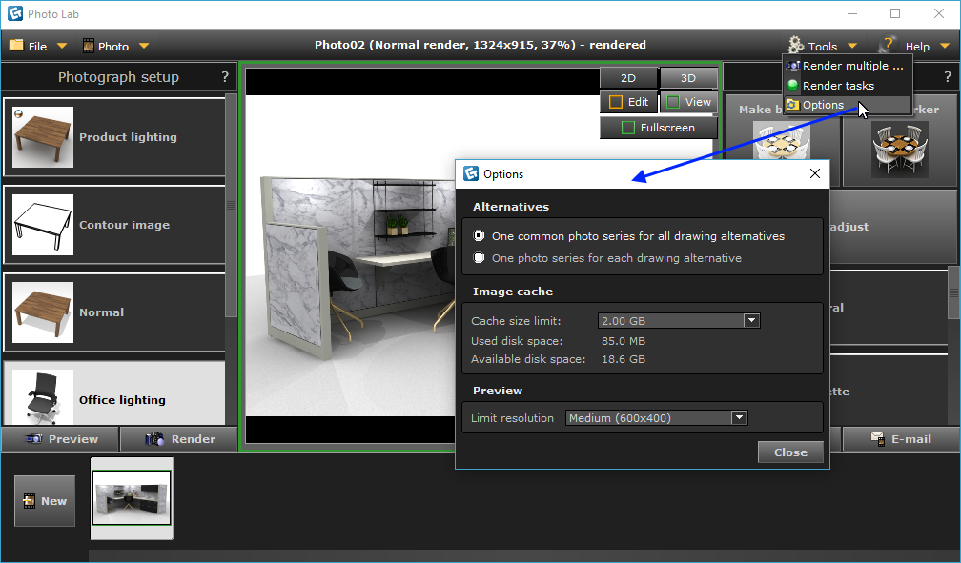
Task: Click the rendered office photo in viewport
Action: (x=350, y=255)
